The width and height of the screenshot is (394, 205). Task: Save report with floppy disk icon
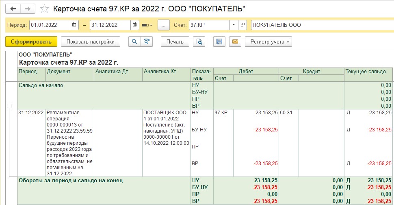click(x=219, y=42)
